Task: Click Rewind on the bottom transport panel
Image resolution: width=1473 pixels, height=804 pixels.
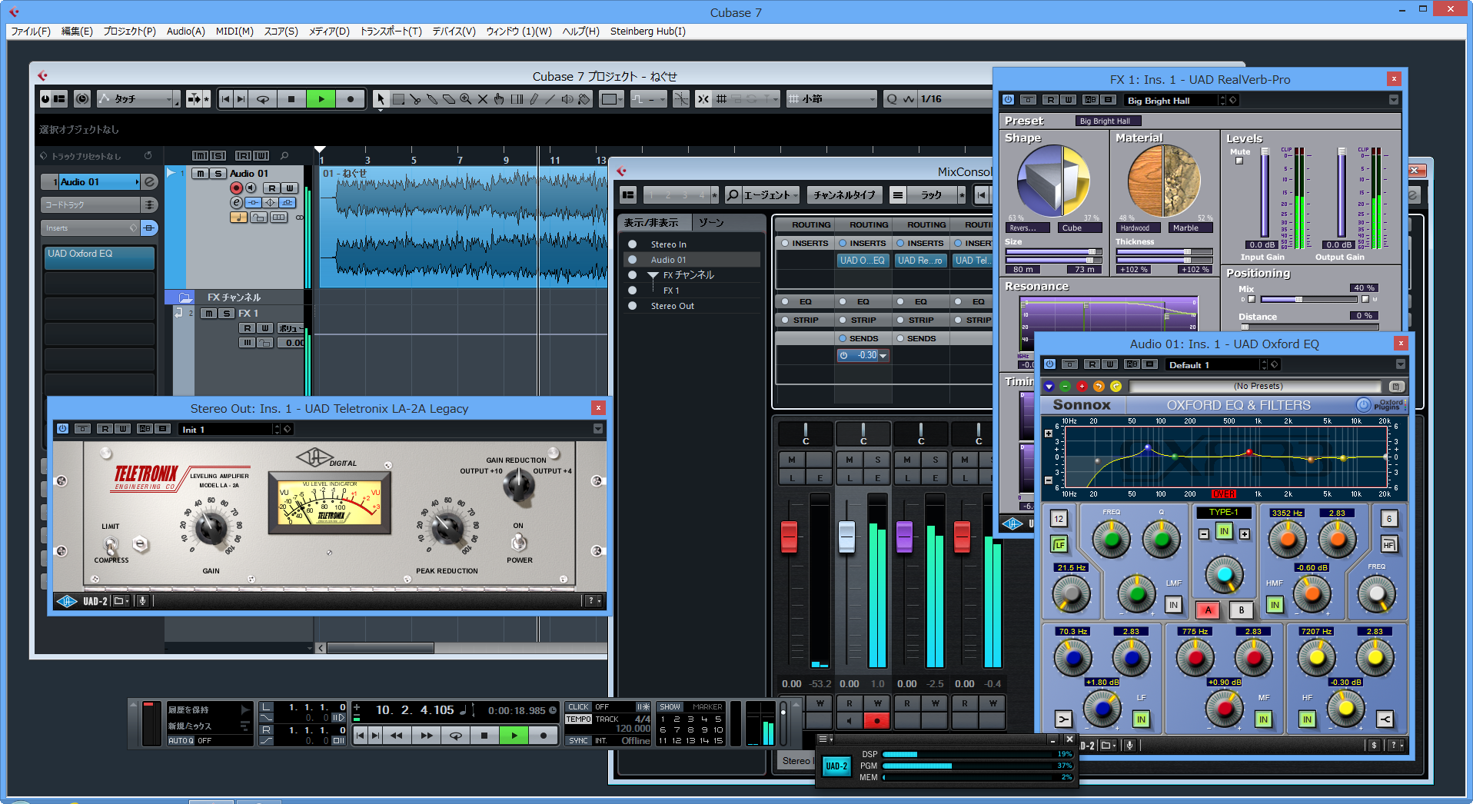Action: pos(397,736)
